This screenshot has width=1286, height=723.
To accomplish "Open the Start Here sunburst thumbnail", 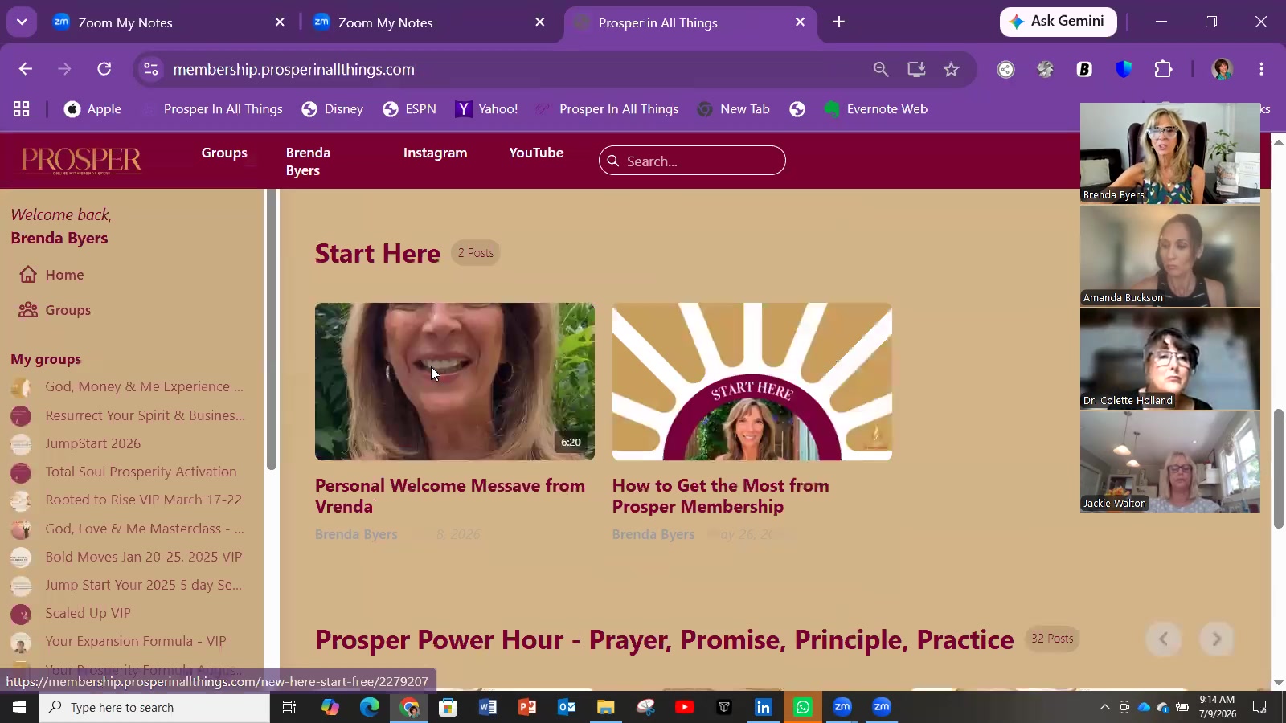I will [752, 382].
